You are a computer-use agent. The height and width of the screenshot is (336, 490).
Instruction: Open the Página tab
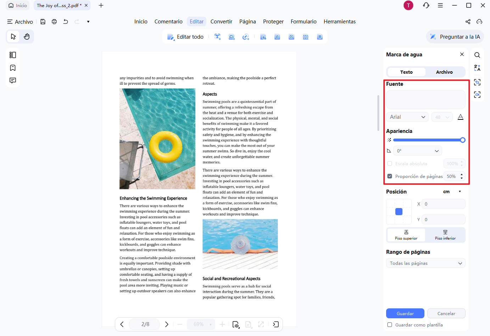(x=247, y=22)
